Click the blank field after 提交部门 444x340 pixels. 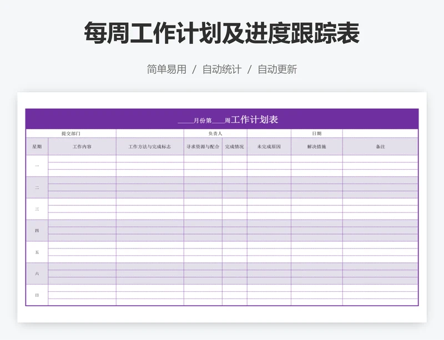(x=150, y=134)
